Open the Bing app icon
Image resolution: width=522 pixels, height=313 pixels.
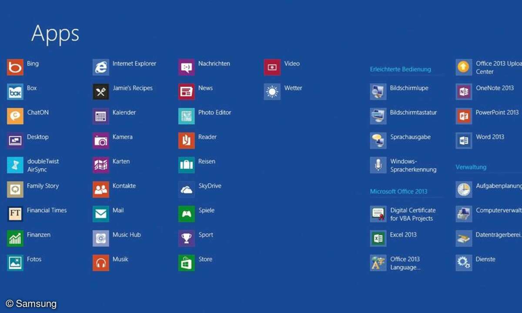click(x=15, y=67)
